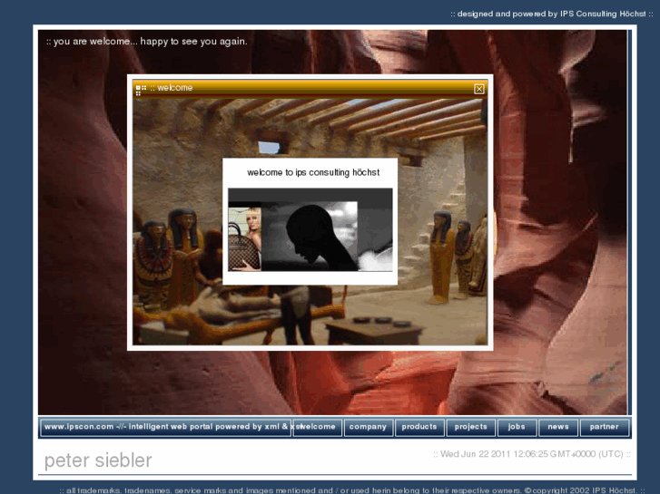Image resolution: width=660 pixels, height=494 pixels.
Task: Open the jobs menu item
Action: click(x=517, y=427)
